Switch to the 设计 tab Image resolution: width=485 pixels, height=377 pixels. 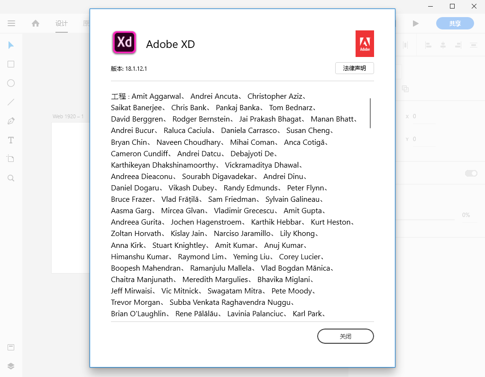point(62,23)
